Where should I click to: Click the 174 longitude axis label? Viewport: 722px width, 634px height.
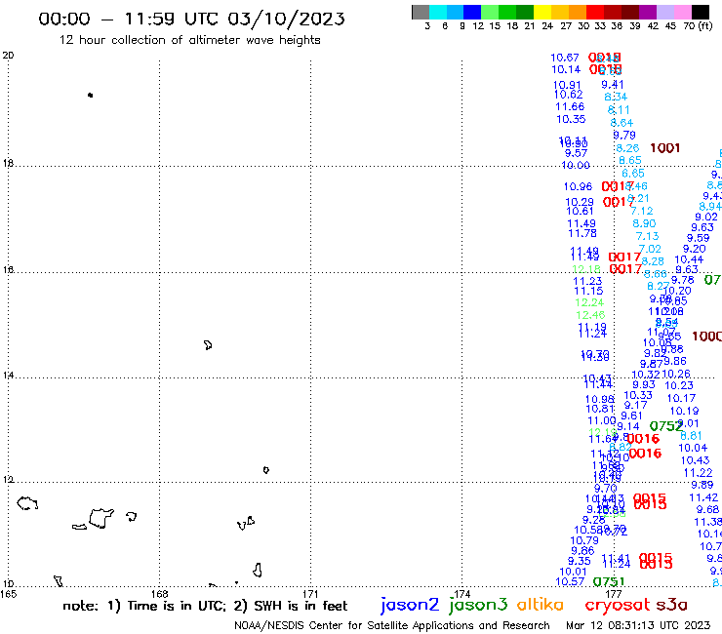461,594
